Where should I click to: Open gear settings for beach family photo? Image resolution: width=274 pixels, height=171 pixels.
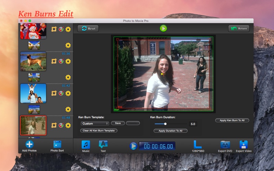68,93
